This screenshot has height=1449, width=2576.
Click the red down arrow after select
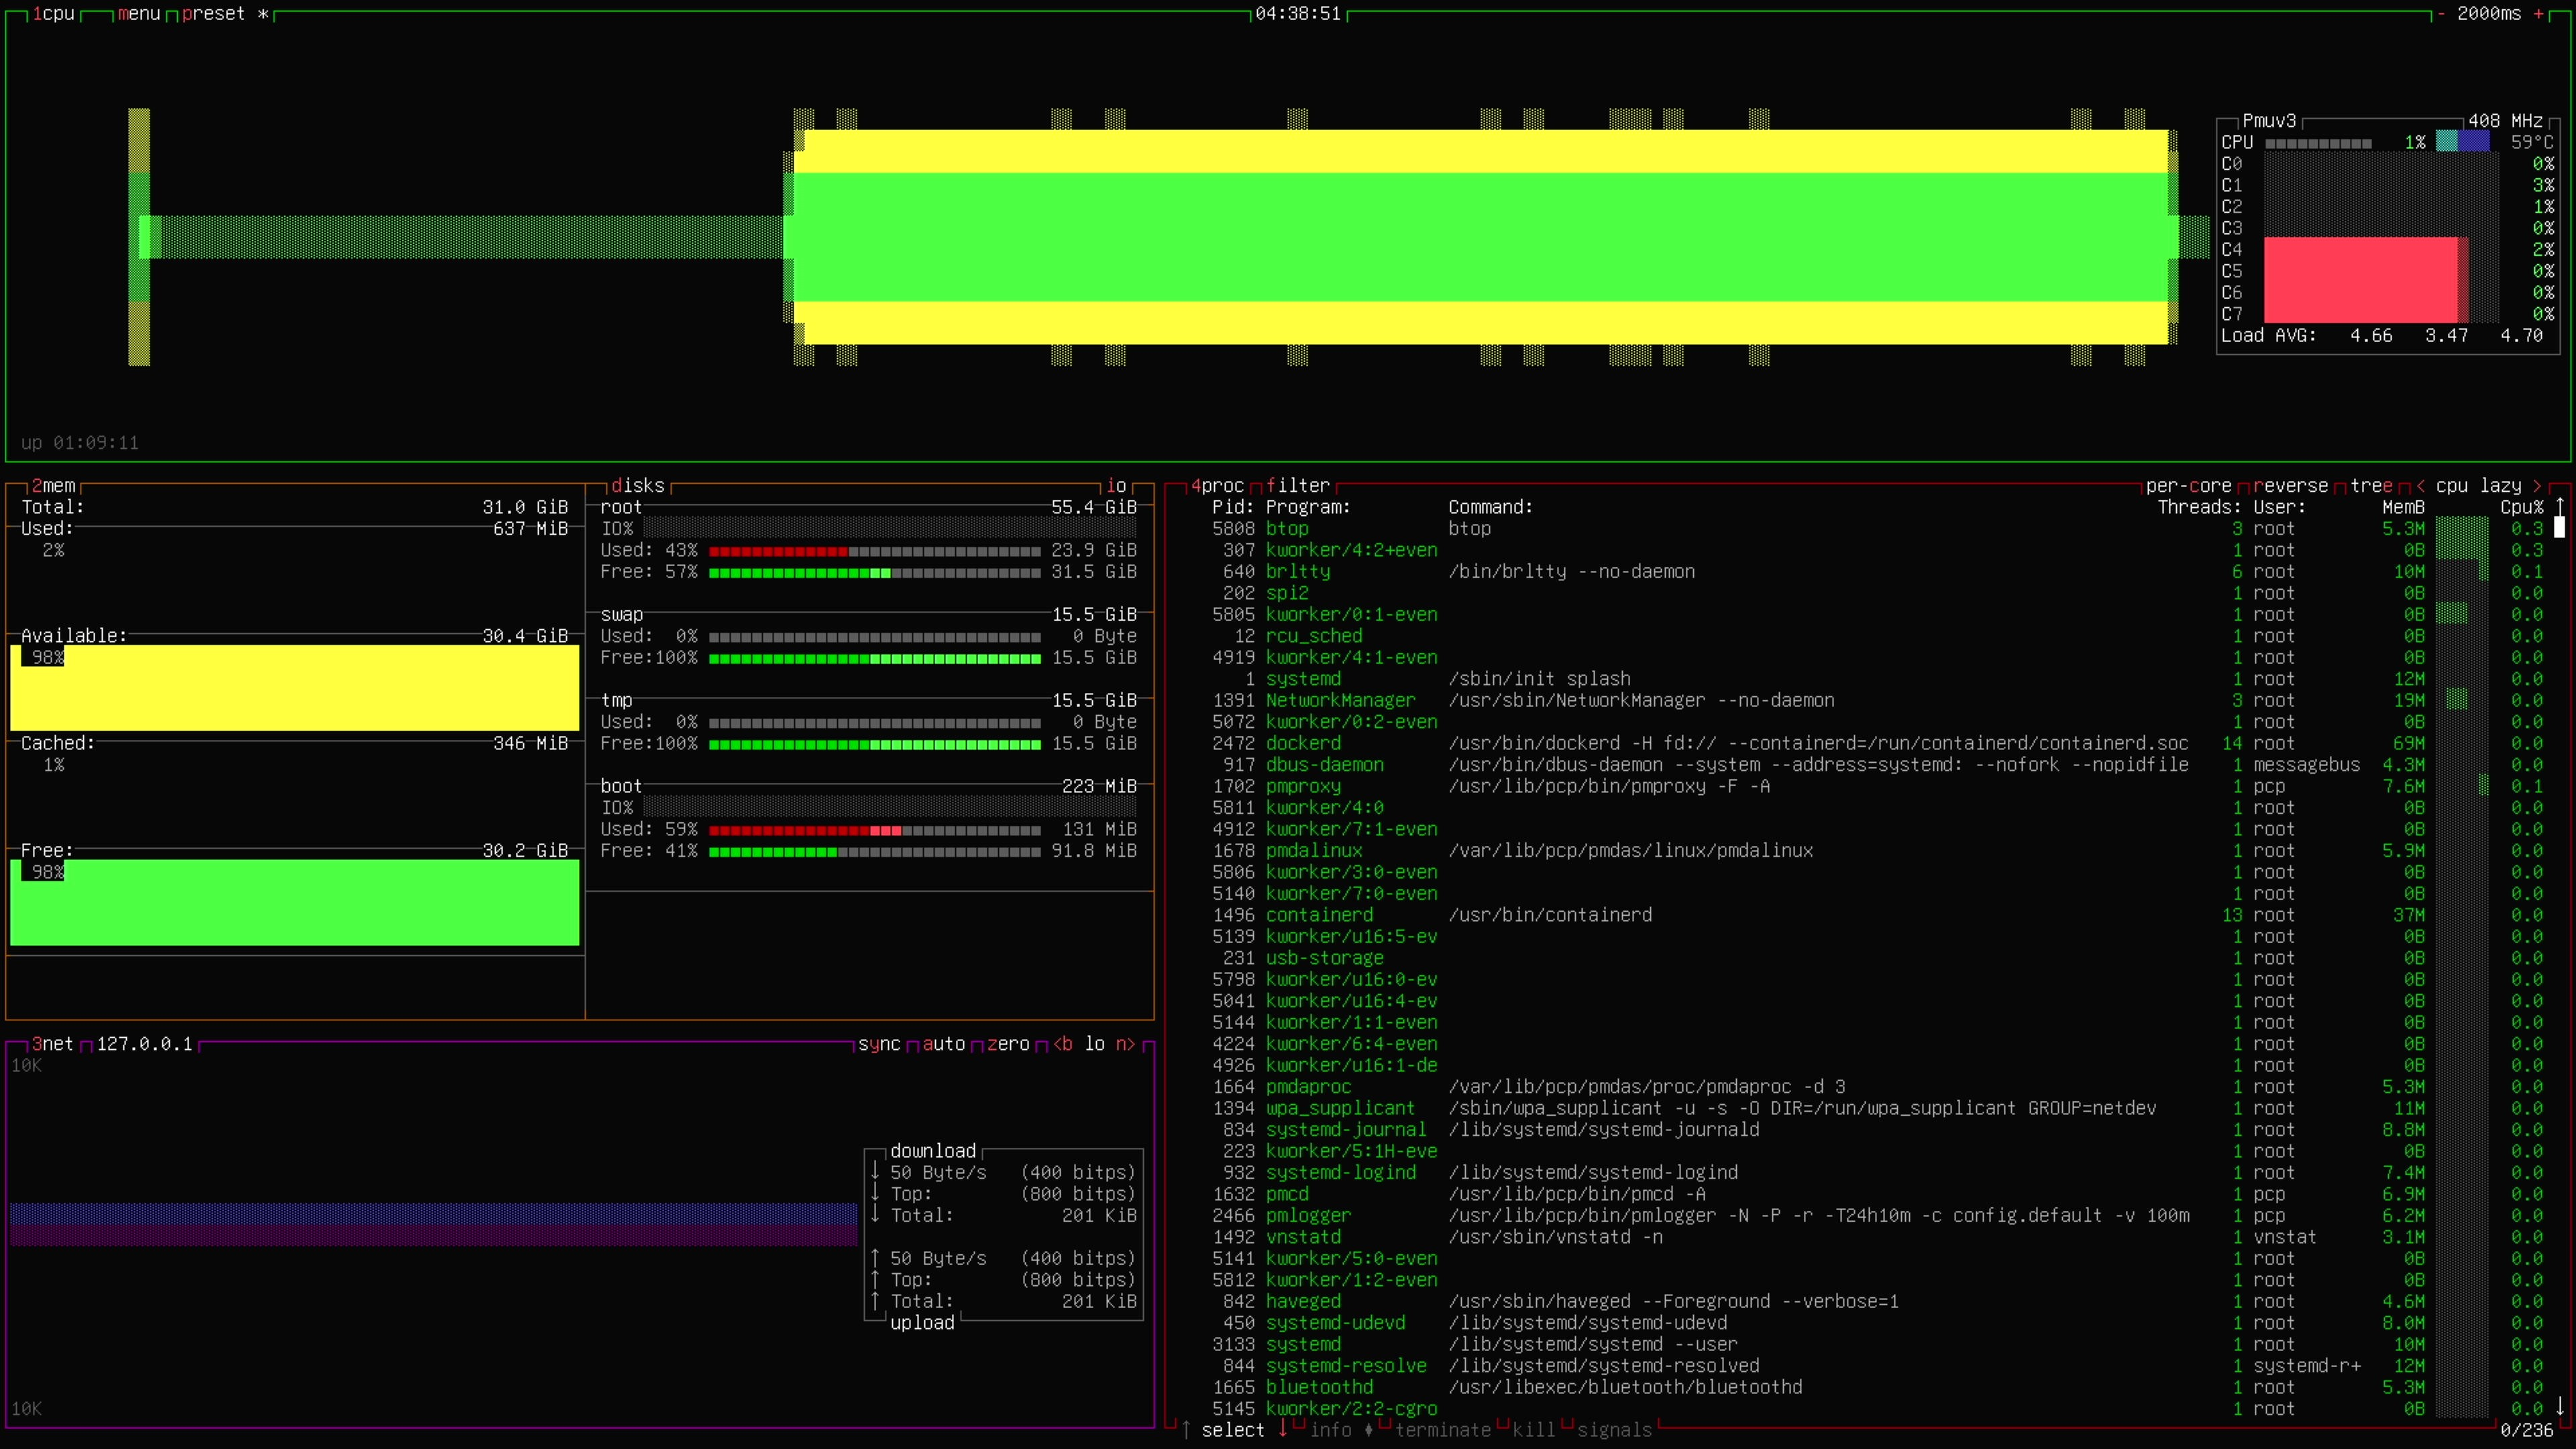(x=1282, y=1430)
